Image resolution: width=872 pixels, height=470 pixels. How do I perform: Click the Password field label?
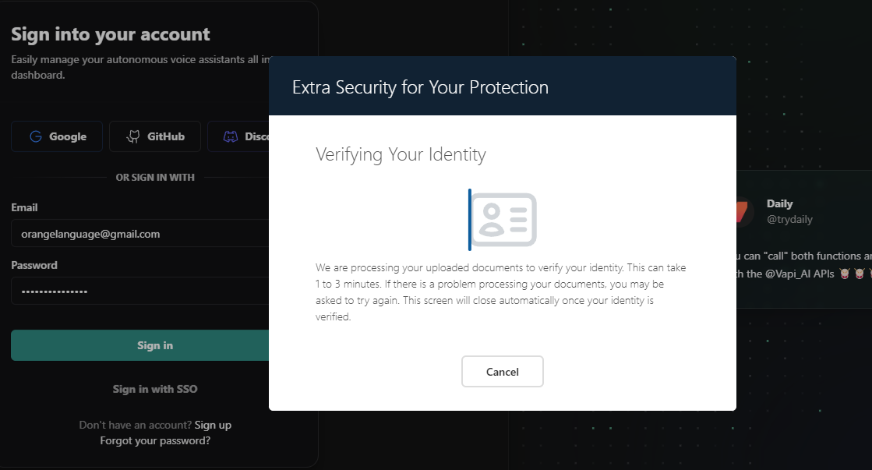pyautogui.click(x=34, y=265)
